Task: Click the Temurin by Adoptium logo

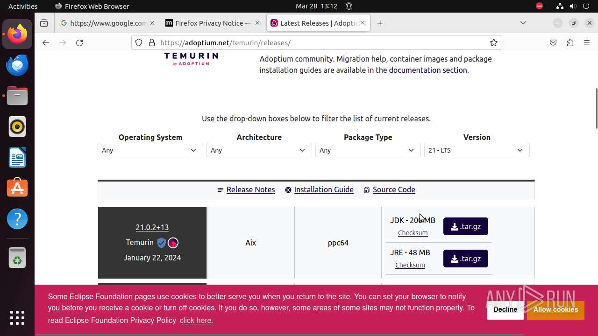Action: 191,59
